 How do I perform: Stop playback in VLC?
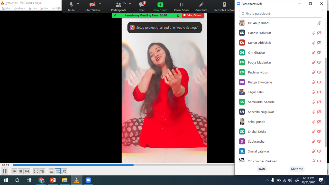click(21, 171)
